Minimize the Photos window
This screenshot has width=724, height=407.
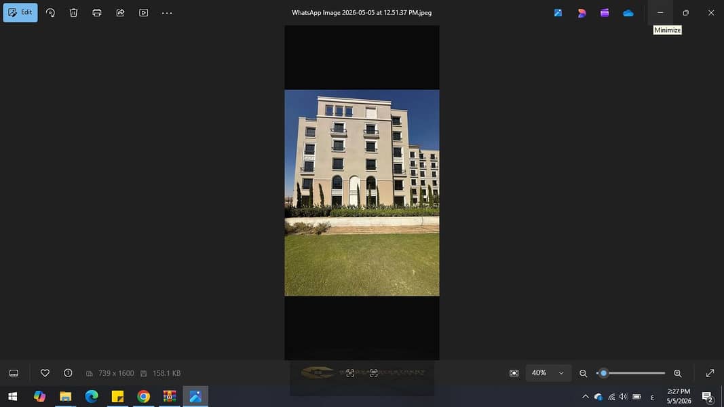(660, 13)
